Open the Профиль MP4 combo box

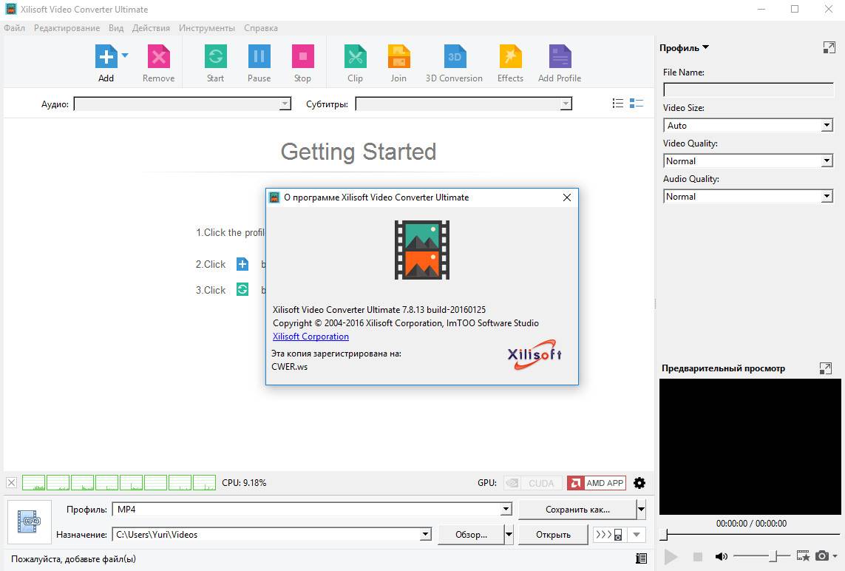coord(312,510)
